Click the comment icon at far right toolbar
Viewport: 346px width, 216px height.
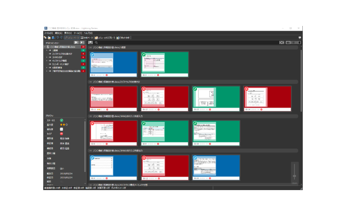pyautogui.click(x=300, y=38)
